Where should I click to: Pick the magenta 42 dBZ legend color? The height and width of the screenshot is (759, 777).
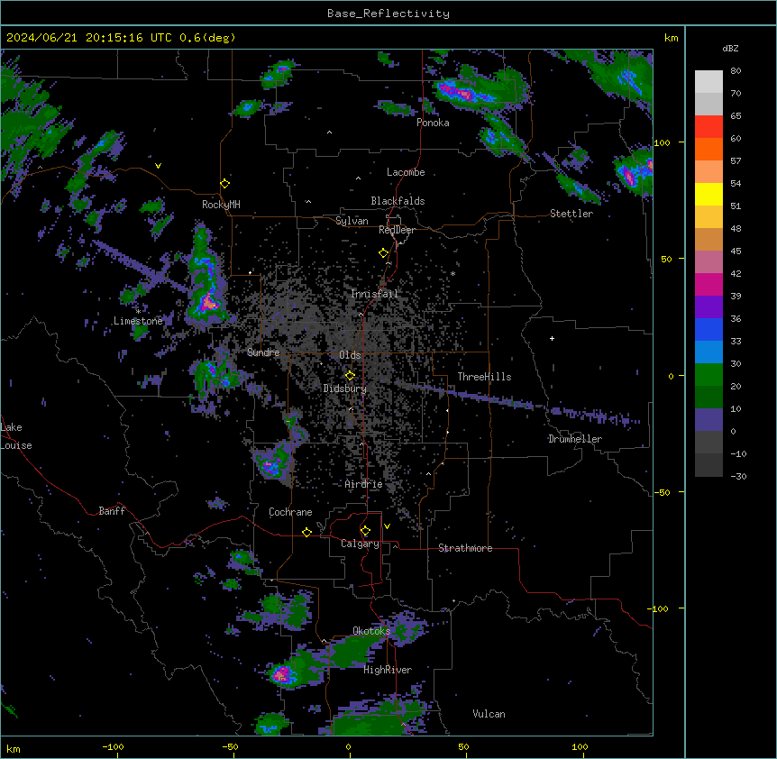[708, 284]
